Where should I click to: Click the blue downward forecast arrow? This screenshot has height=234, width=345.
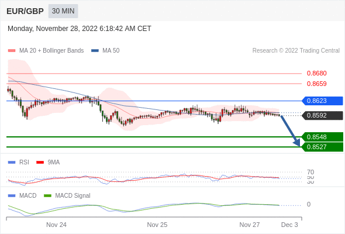(290, 130)
